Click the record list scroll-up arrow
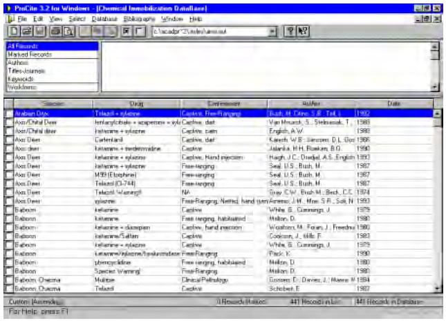This screenshot has width=446, height=321. [436, 113]
